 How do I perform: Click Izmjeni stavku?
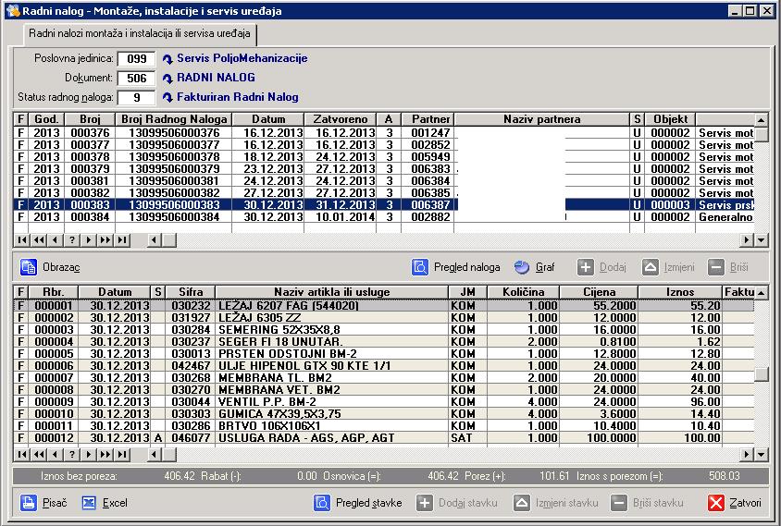point(556,503)
